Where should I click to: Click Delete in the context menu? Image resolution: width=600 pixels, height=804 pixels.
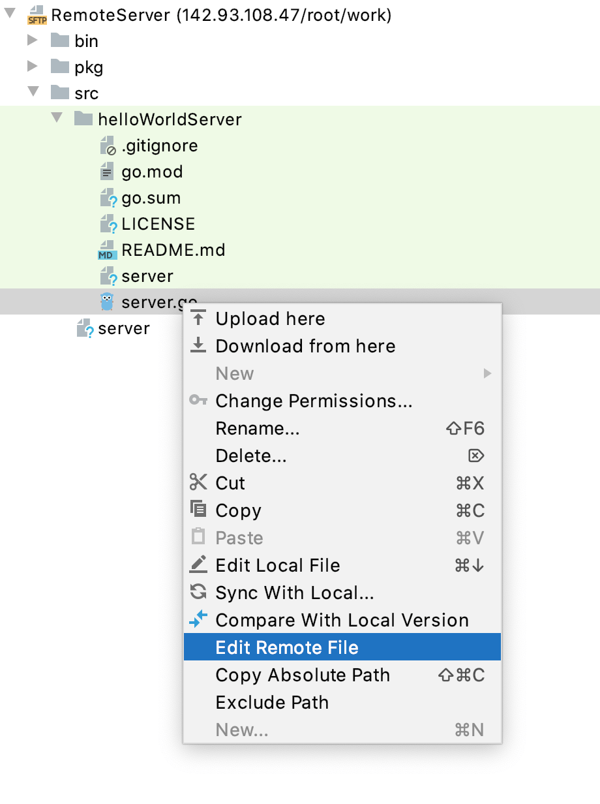coord(251,456)
